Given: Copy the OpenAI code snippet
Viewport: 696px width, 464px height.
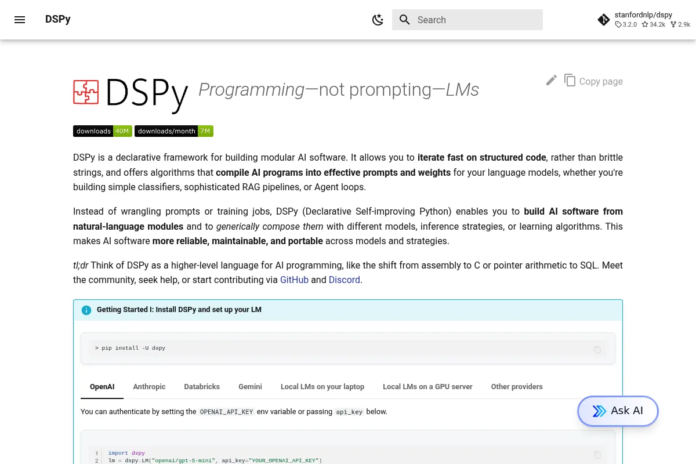Looking at the screenshot, I should pyautogui.click(x=597, y=455).
